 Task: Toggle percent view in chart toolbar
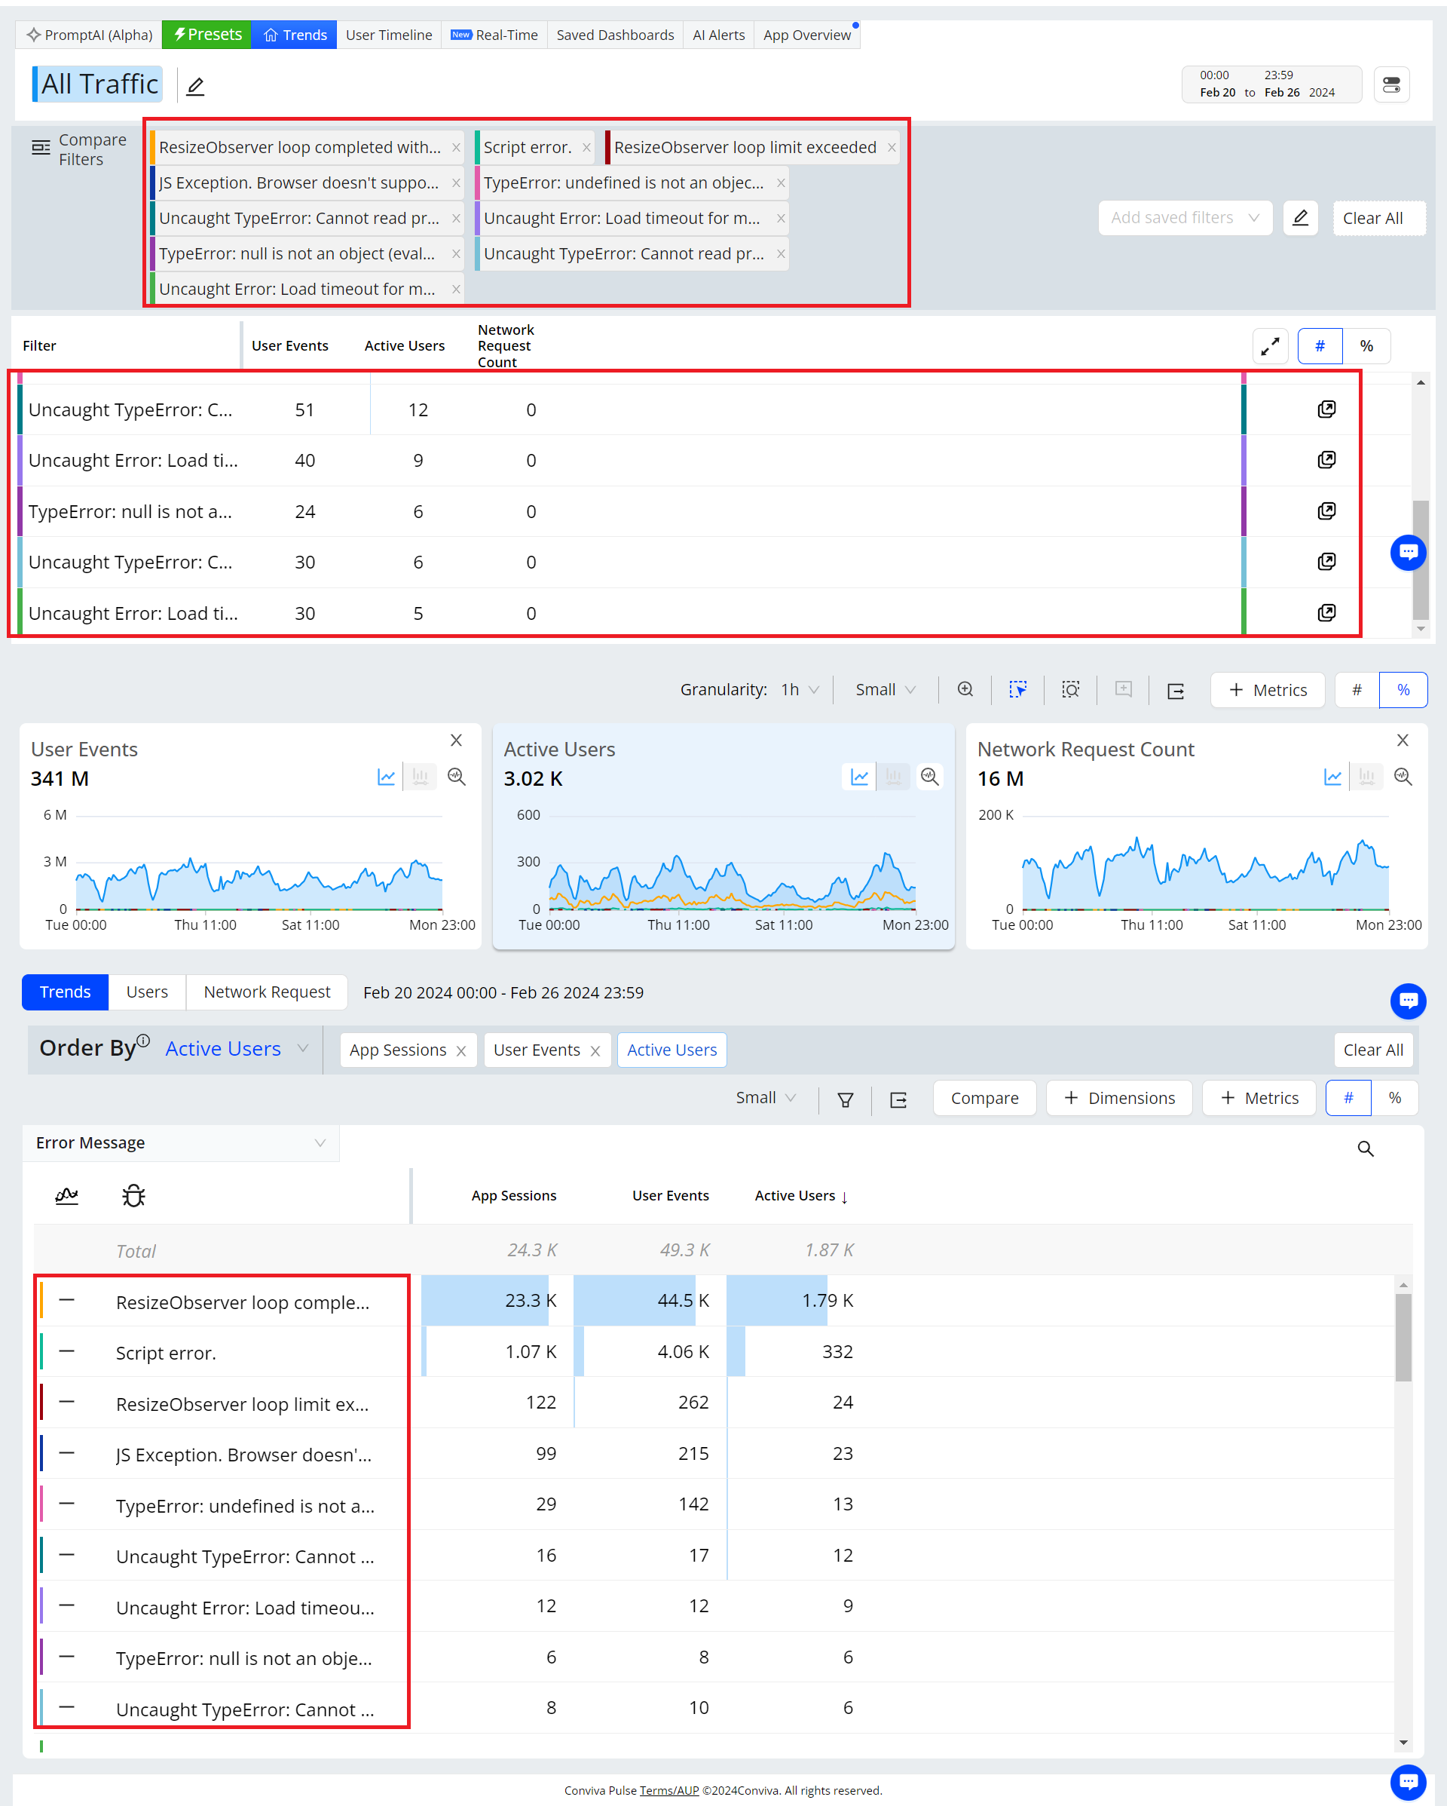1403,689
